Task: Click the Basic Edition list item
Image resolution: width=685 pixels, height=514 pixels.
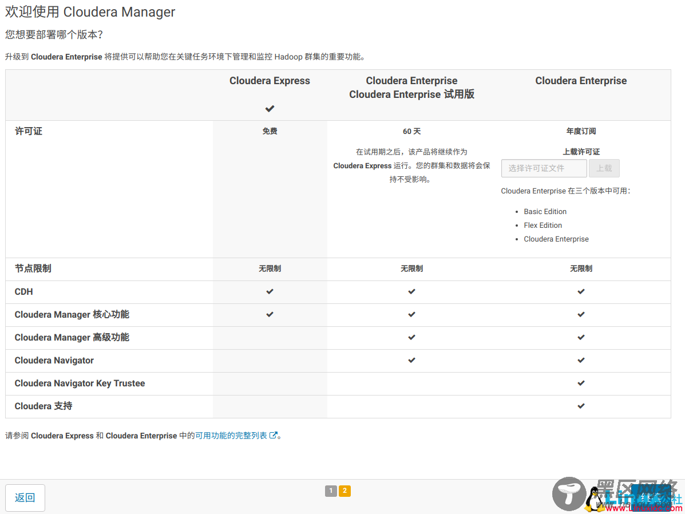Action: 545,212
